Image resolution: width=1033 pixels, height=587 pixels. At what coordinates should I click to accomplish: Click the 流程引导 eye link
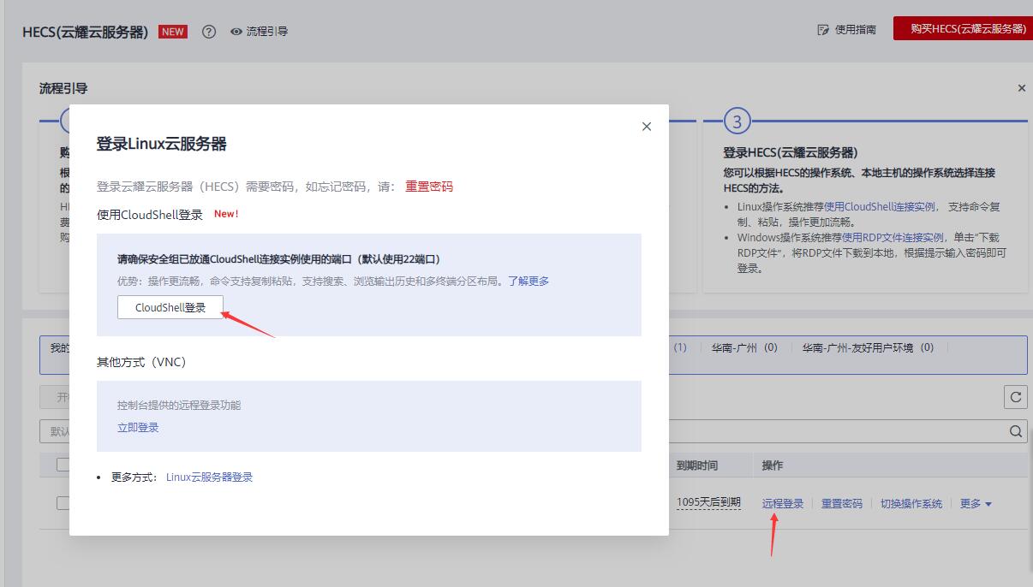point(259,32)
